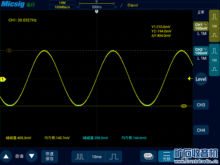This screenshot has height=165, width=220.
Task: Select the CH2 peak-to-peak 398.0mV measurement
Action: (95, 138)
